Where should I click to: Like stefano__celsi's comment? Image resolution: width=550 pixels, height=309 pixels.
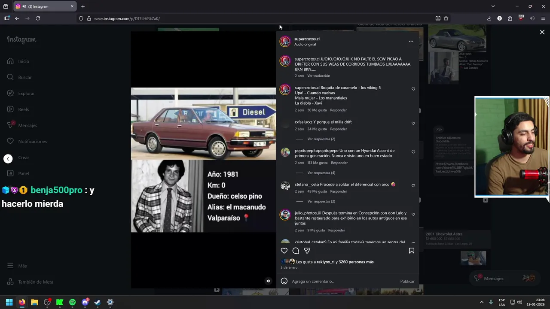coord(413,186)
